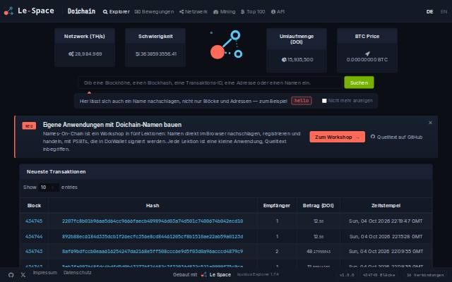The width and height of the screenshot is (452, 282).
Task: Open the Explorer menu item
Action: coord(116,11)
